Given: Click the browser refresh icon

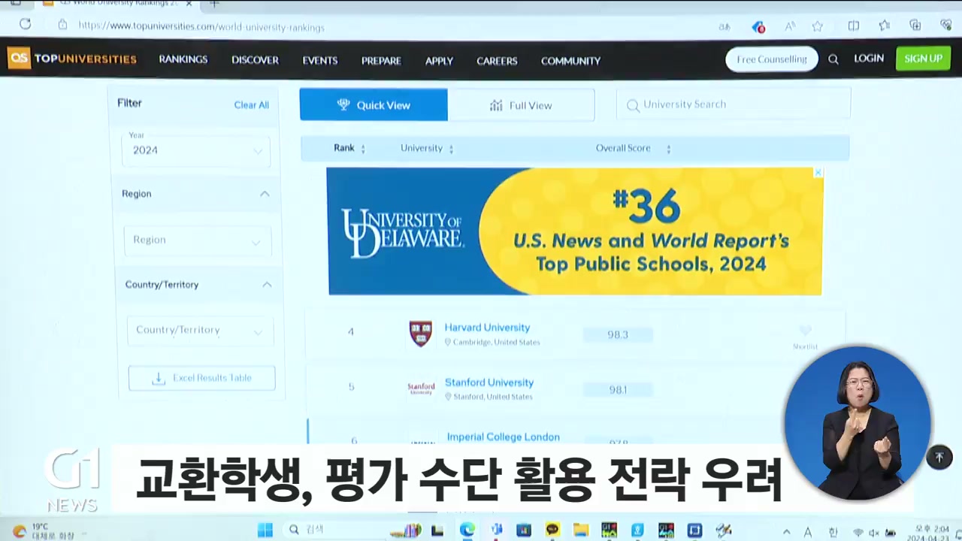Looking at the screenshot, I should [x=25, y=25].
